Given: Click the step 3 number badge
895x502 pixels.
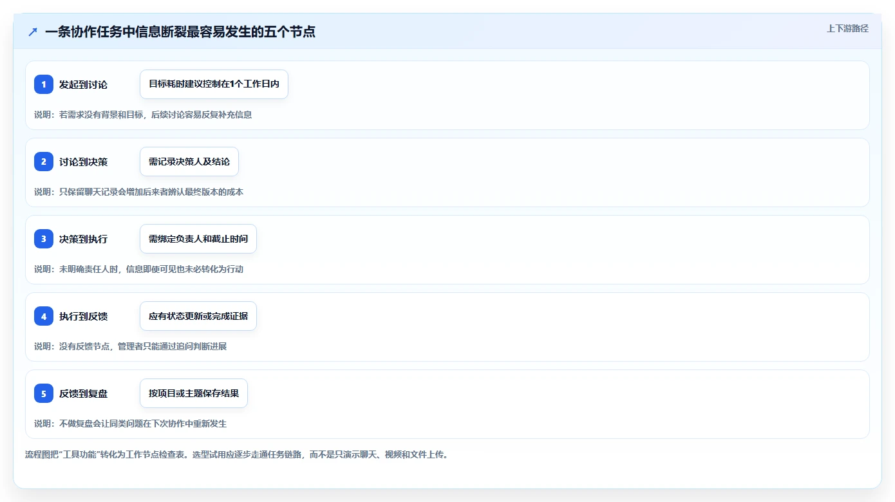Looking at the screenshot, I should pyautogui.click(x=44, y=239).
